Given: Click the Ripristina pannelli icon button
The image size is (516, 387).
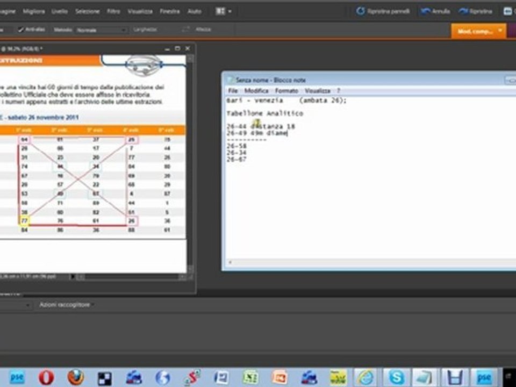Looking at the screenshot, I should tap(361, 11).
